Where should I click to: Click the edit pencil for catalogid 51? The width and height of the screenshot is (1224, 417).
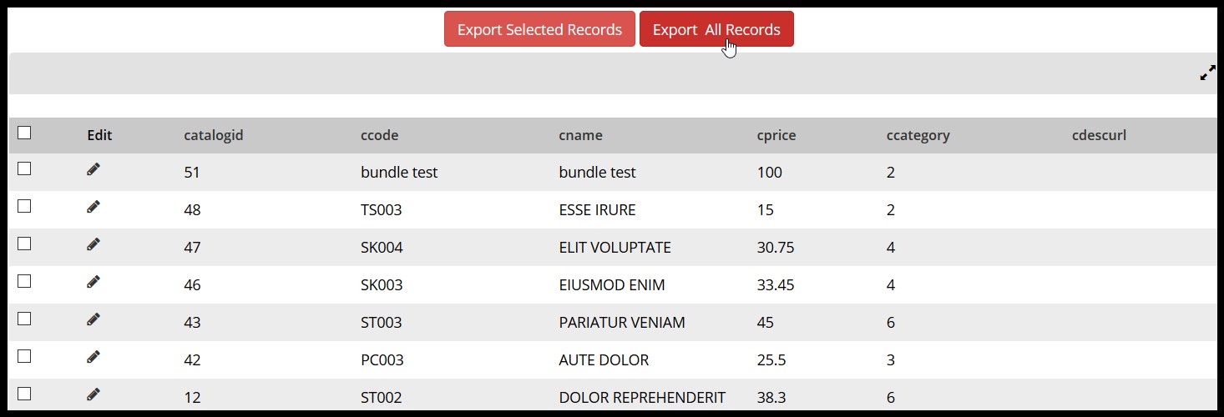94,169
